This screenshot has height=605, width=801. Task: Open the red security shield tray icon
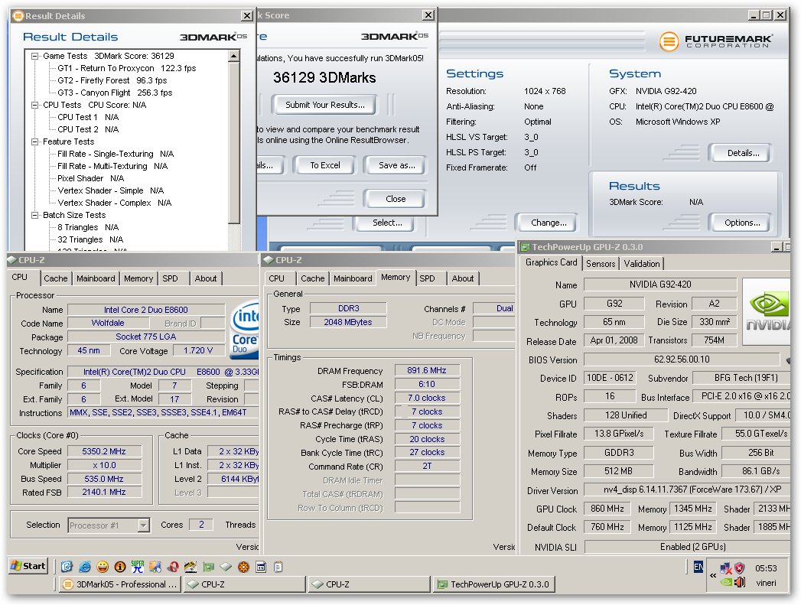click(x=740, y=568)
